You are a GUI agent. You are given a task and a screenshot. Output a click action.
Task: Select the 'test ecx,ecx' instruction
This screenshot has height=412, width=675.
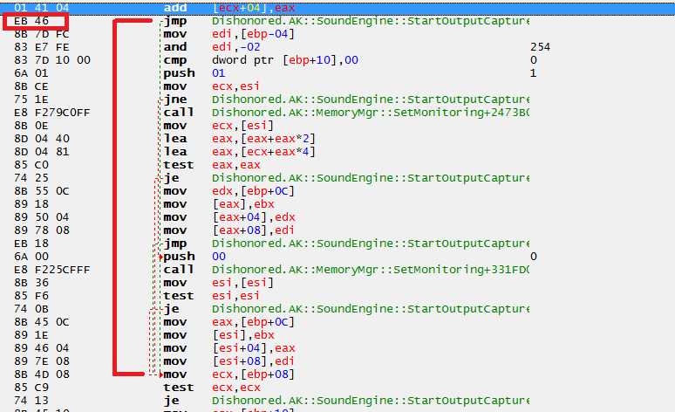click(x=212, y=388)
